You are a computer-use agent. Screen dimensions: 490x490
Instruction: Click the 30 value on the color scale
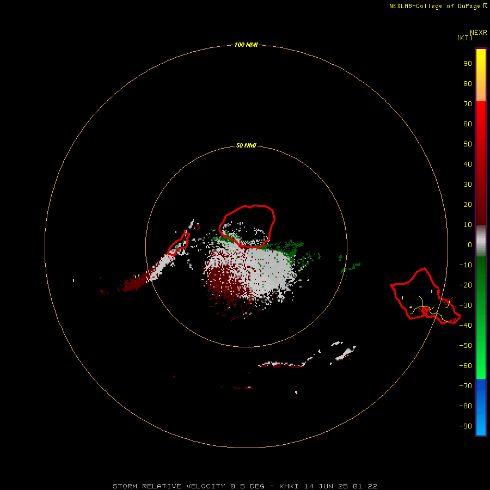(x=468, y=185)
